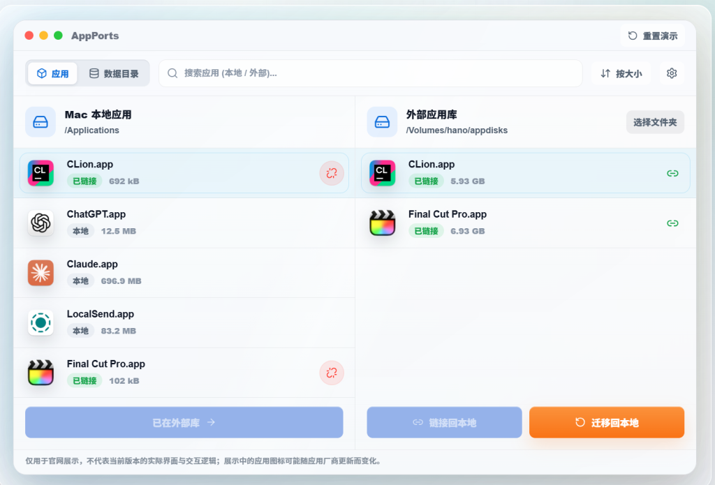Click the Claude.app icon
This screenshot has height=485, width=715.
click(40, 273)
